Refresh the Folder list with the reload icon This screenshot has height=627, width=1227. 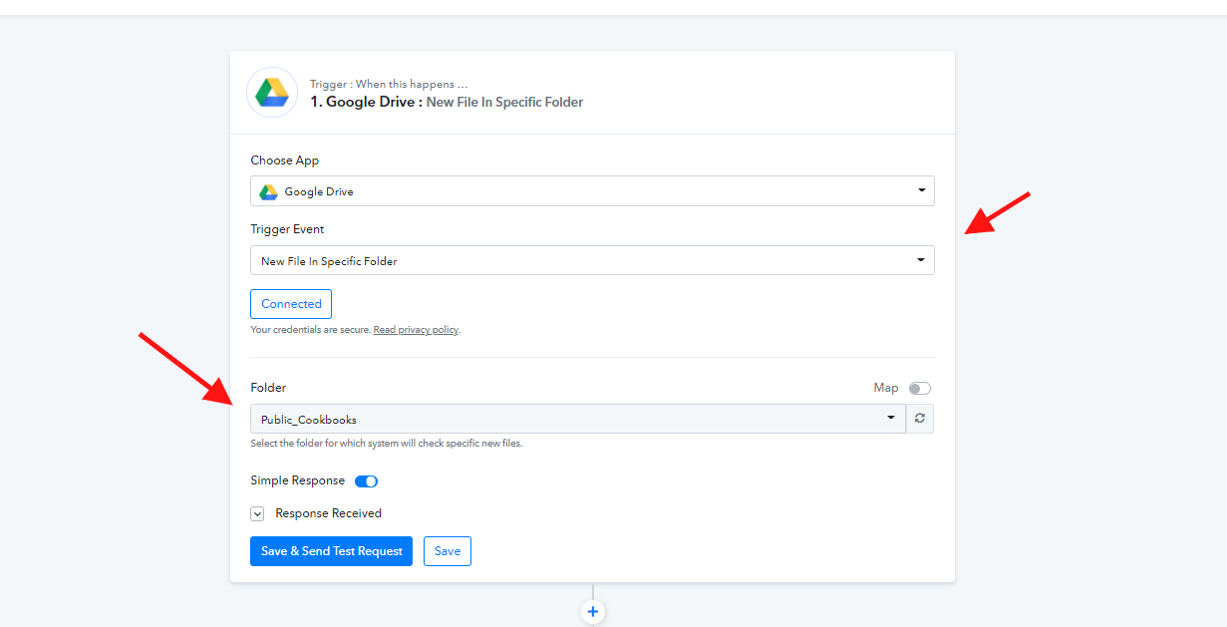[920, 419]
